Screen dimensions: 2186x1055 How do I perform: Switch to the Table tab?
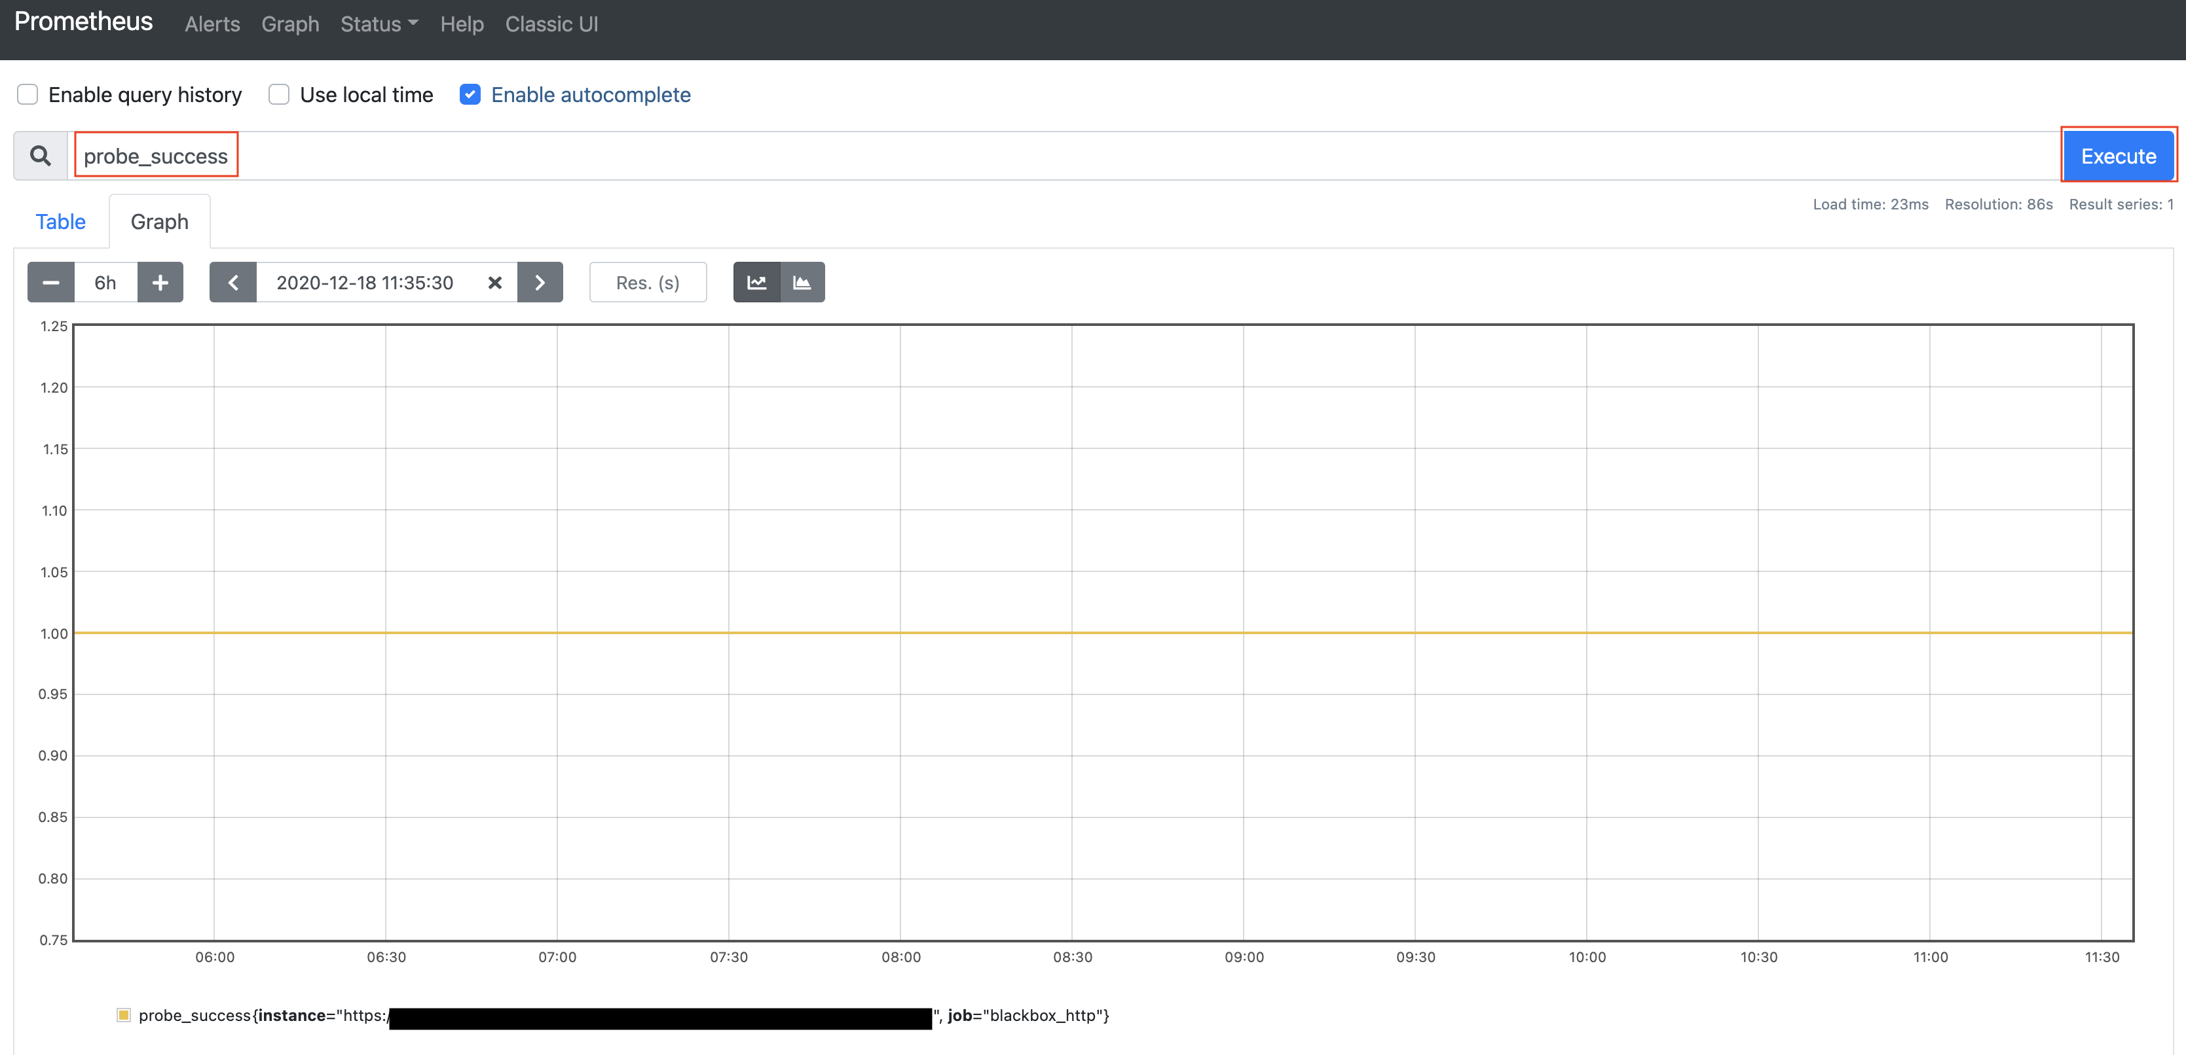(60, 221)
